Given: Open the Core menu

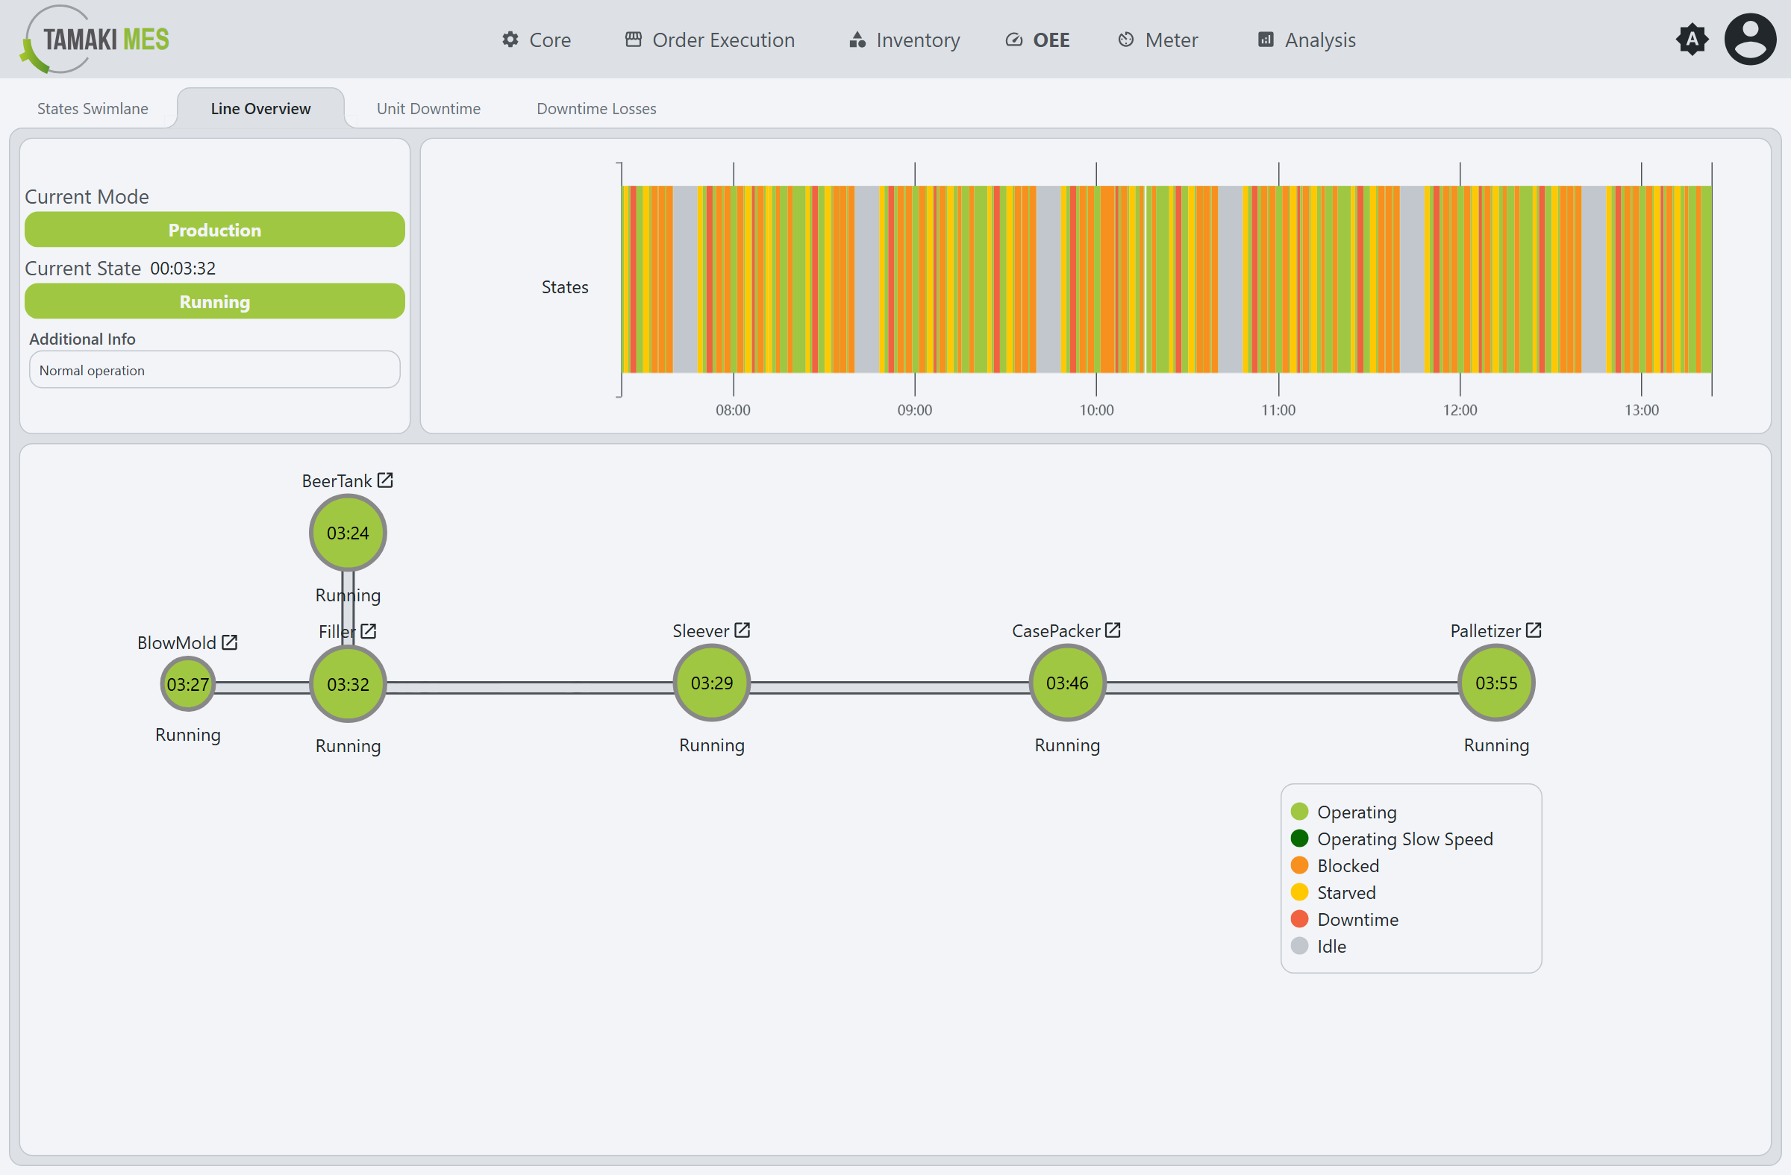Looking at the screenshot, I should pos(537,40).
